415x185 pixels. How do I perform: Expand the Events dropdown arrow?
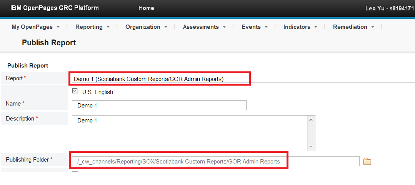click(266, 27)
